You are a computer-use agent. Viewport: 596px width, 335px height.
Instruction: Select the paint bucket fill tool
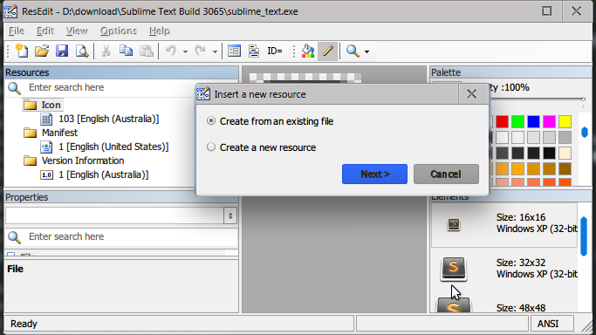(308, 51)
